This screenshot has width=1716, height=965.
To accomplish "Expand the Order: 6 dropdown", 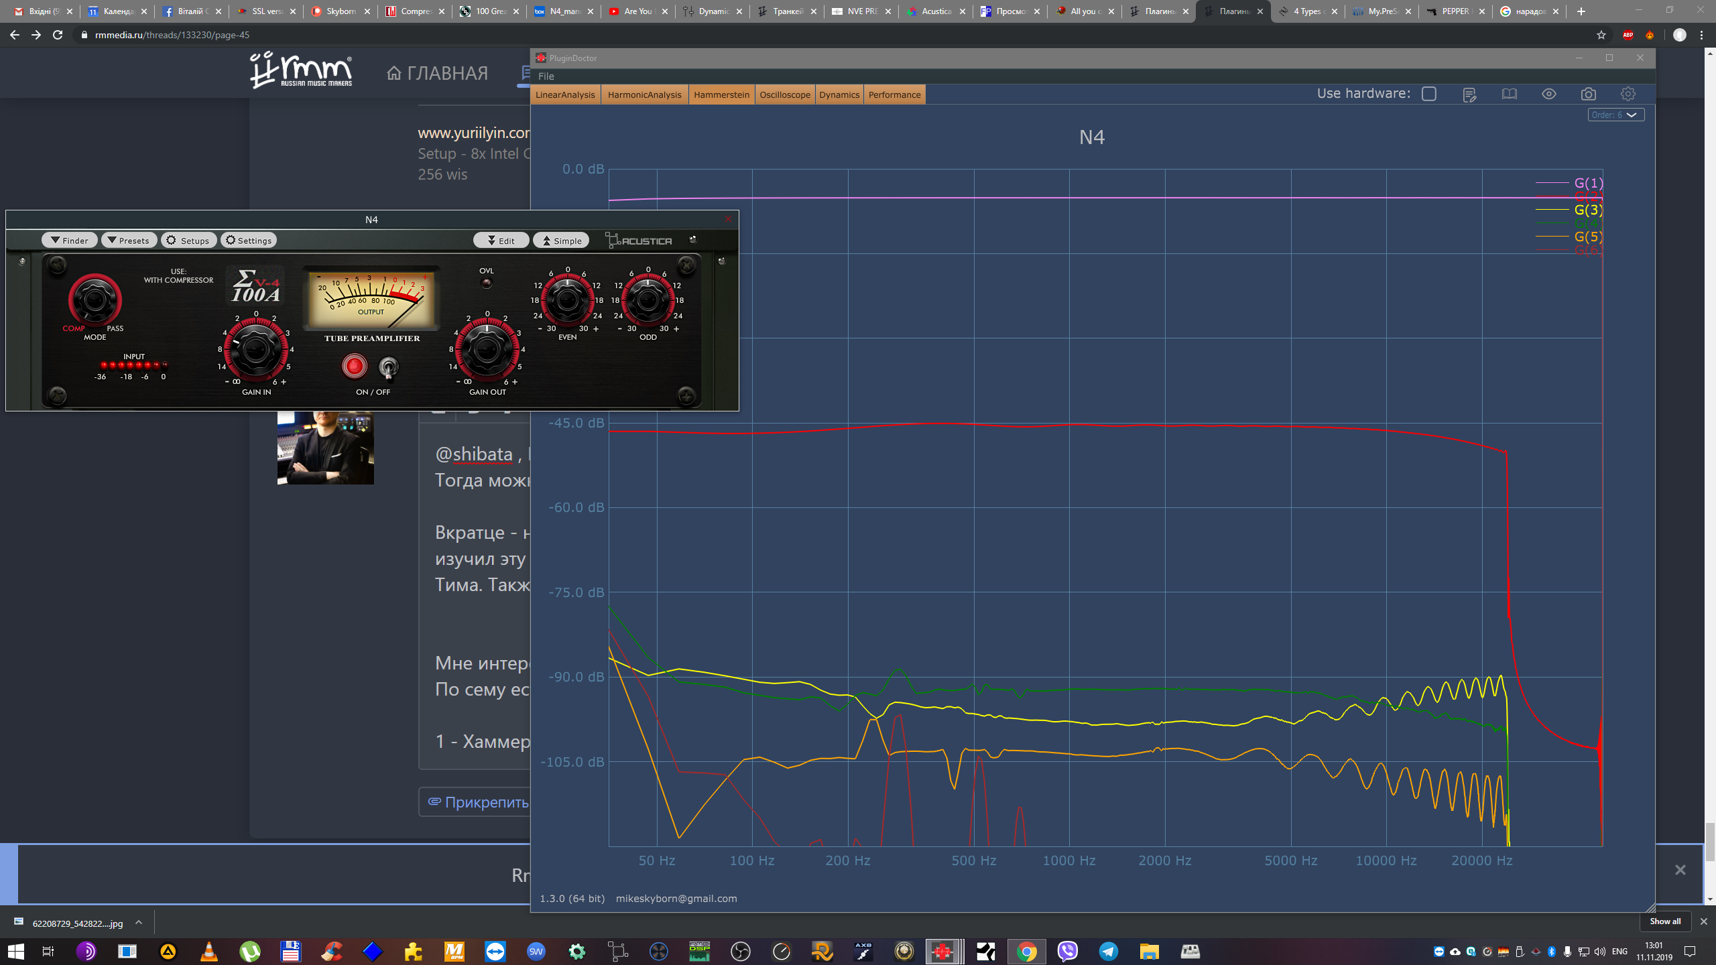I will (1615, 115).
